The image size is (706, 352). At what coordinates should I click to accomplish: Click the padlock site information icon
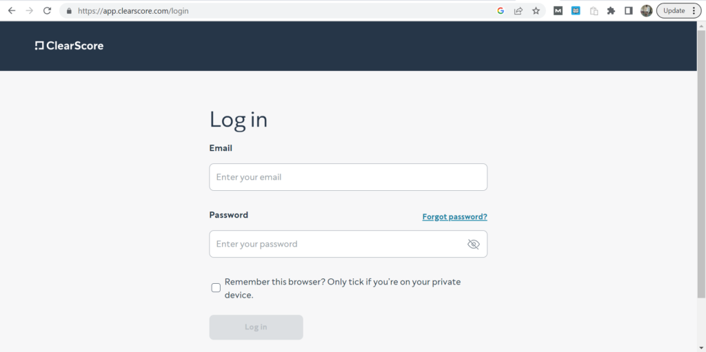(69, 11)
